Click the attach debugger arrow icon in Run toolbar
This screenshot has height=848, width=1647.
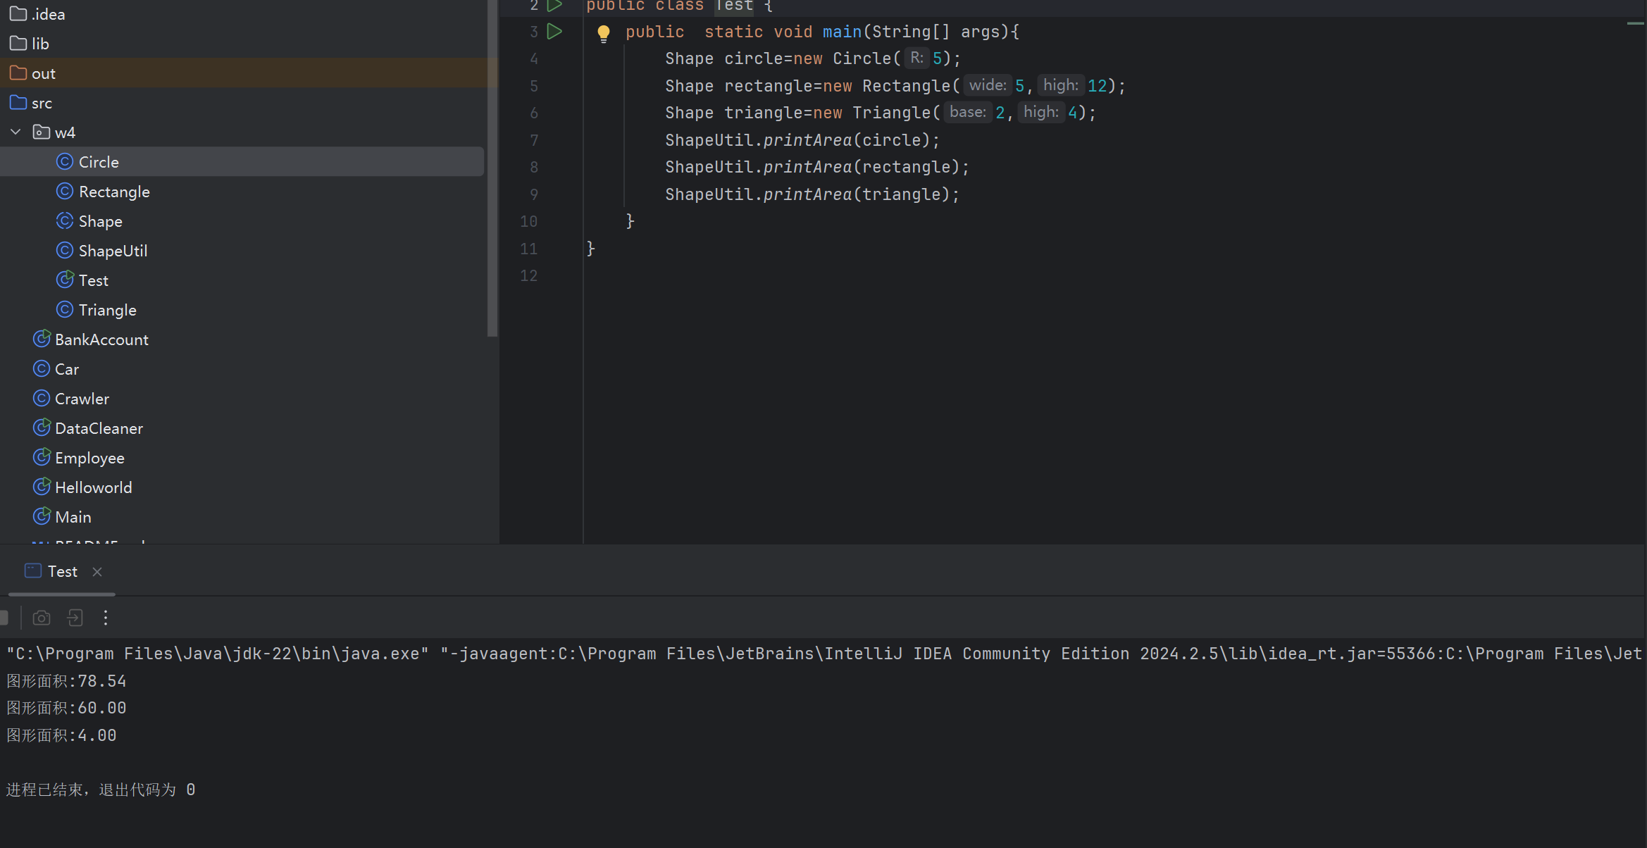pyautogui.click(x=75, y=618)
